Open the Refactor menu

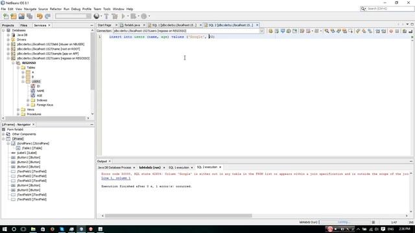pos(56,9)
